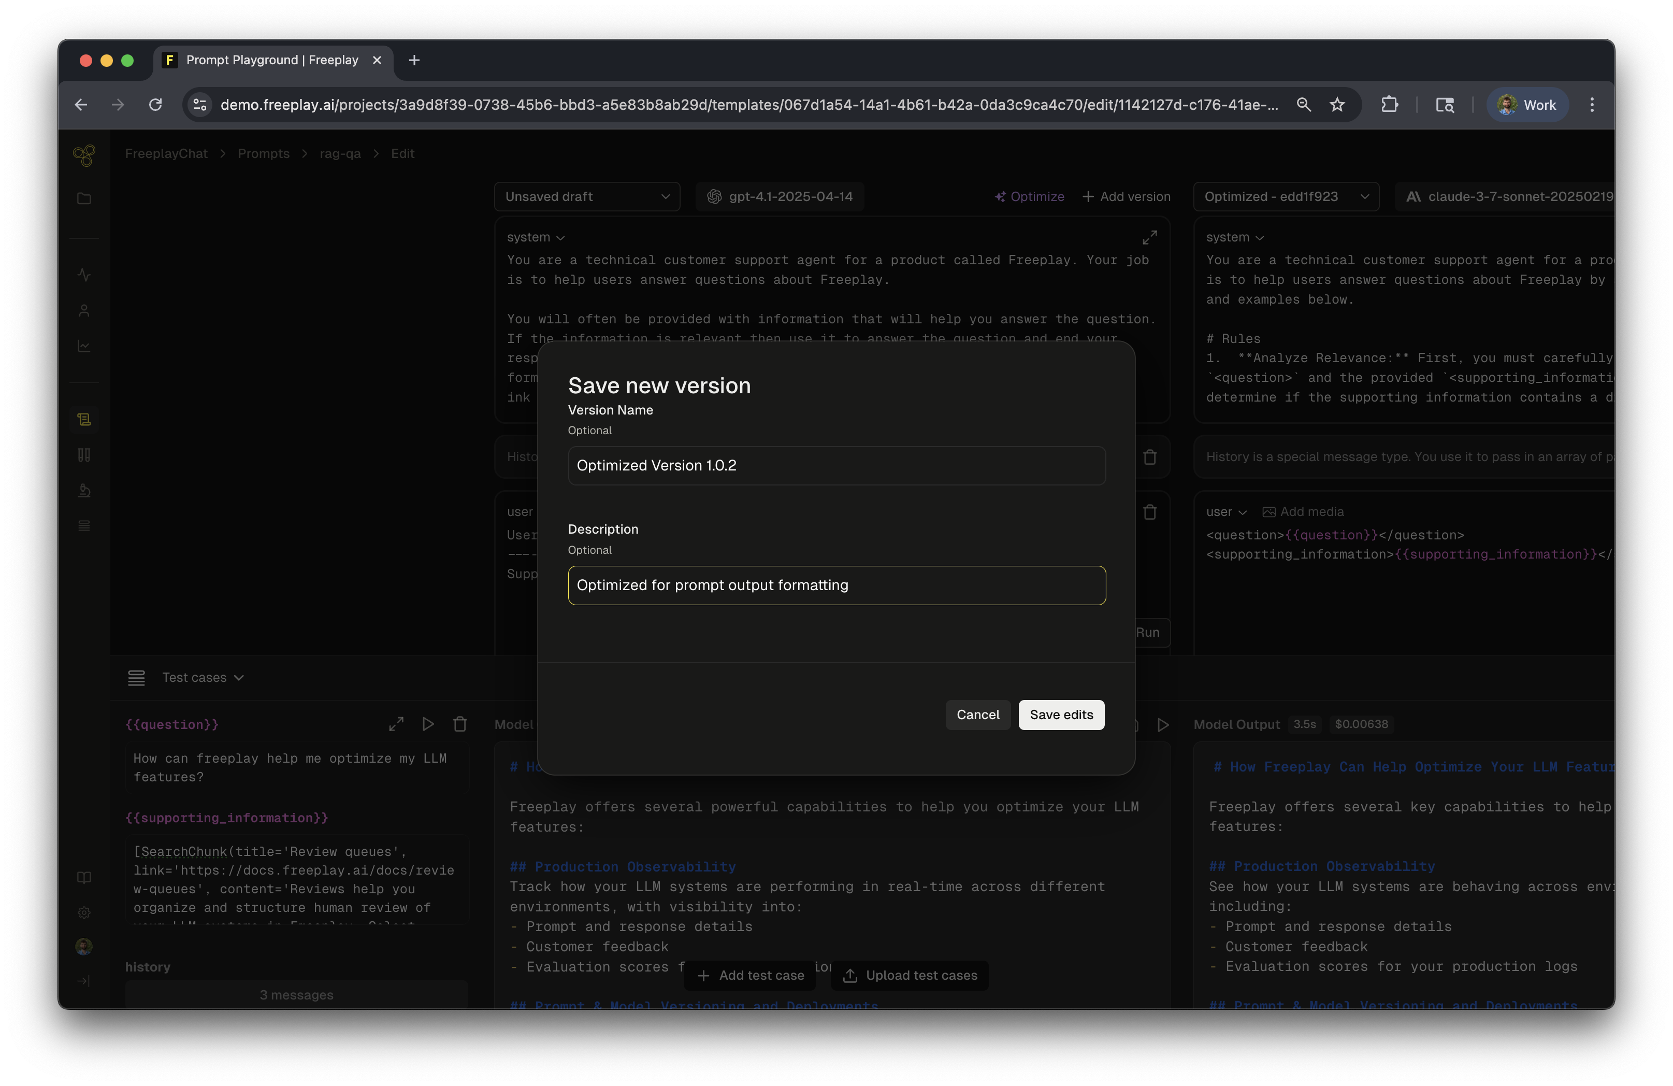Viewport: 1673px width, 1086px height.
Task: Click Save edits button
Action: coord(1061,716)
